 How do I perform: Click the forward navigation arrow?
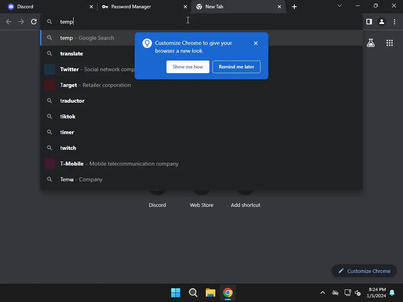(x=21, y=22)
